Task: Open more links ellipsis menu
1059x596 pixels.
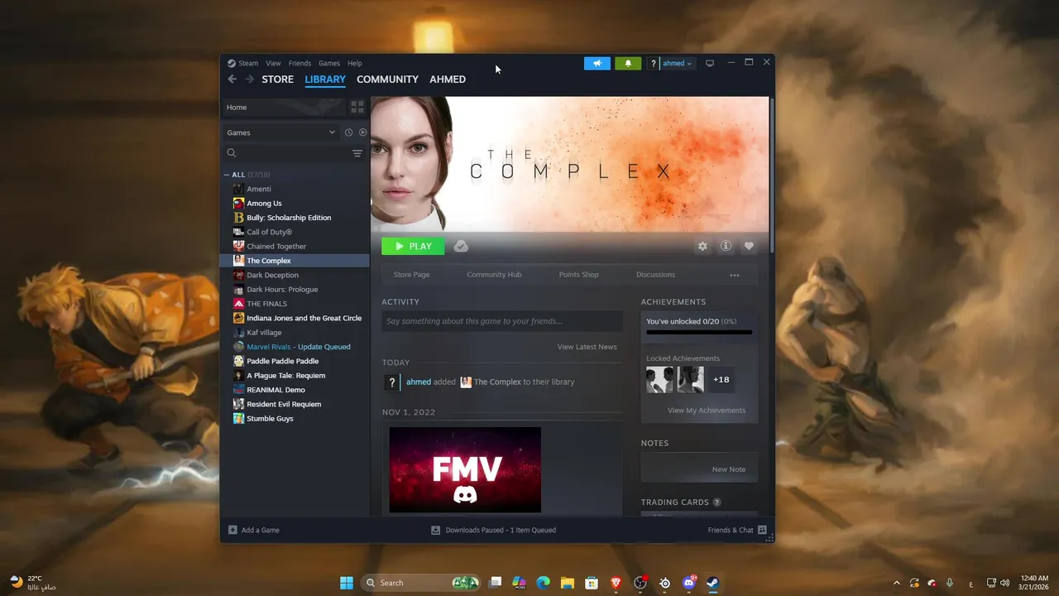Action: point(734,275)
